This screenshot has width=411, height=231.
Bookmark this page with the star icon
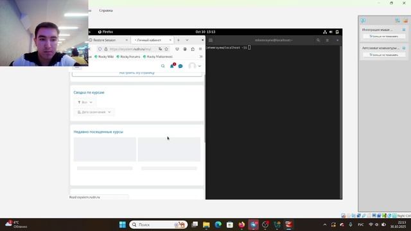(166, 49)
